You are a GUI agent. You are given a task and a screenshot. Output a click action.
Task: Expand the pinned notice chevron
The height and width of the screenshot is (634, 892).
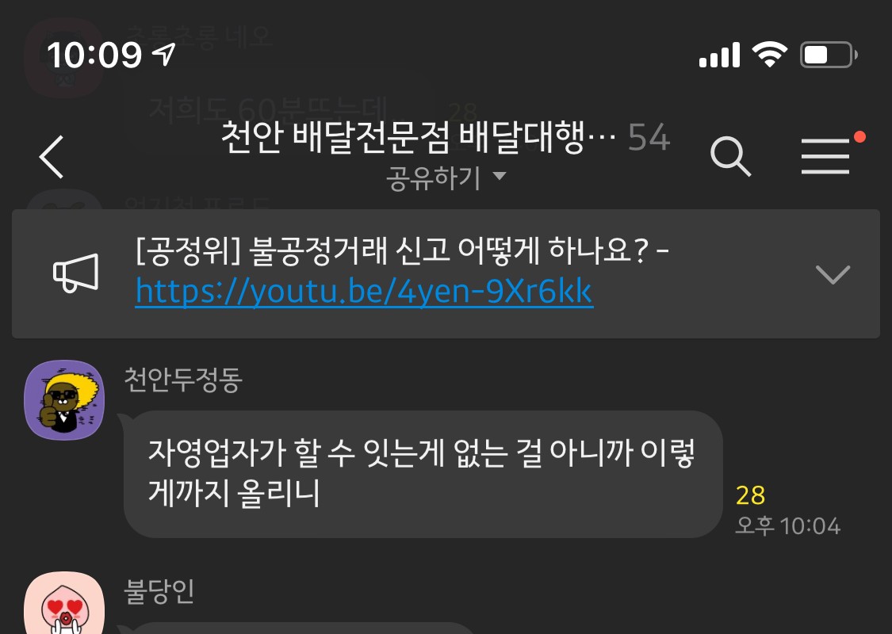pos(833,274)
